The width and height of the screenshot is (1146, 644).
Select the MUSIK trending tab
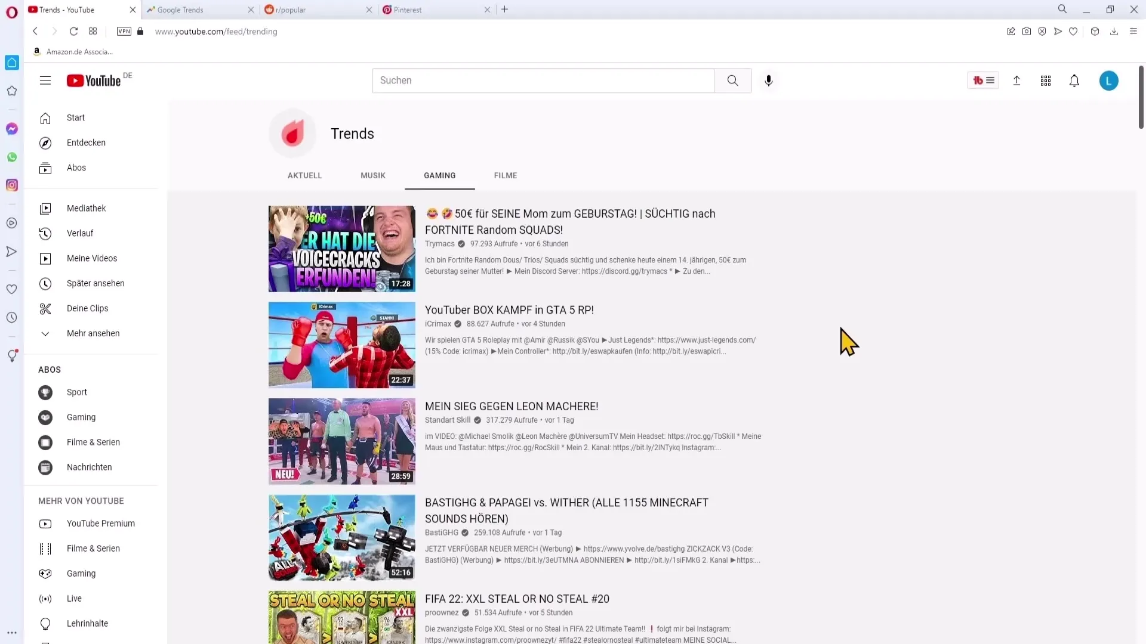pyautogui.click(x=373, y=175)
